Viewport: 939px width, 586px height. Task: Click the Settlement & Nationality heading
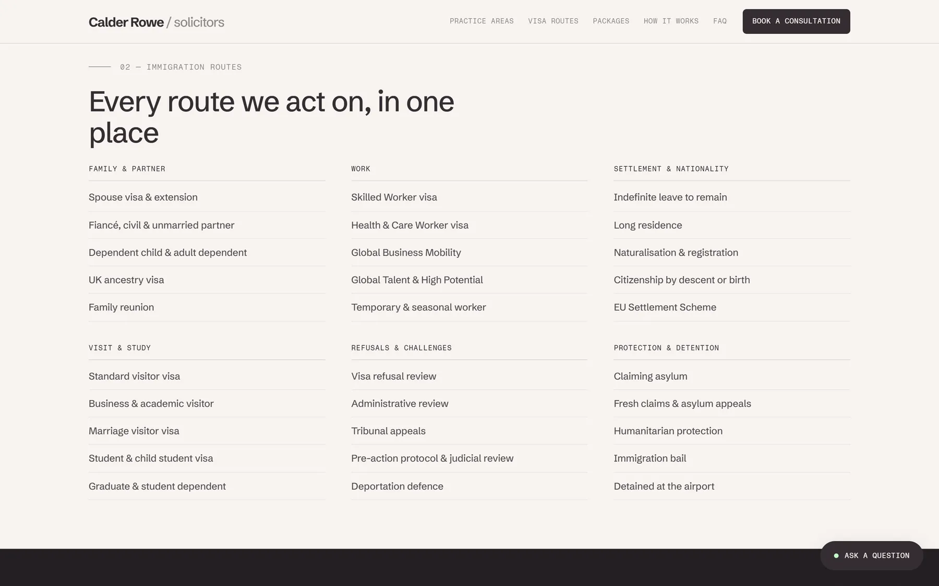[671, 169]
